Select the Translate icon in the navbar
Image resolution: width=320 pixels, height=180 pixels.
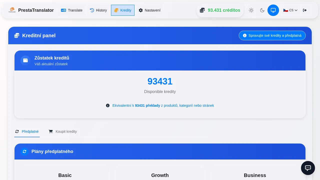64,10
